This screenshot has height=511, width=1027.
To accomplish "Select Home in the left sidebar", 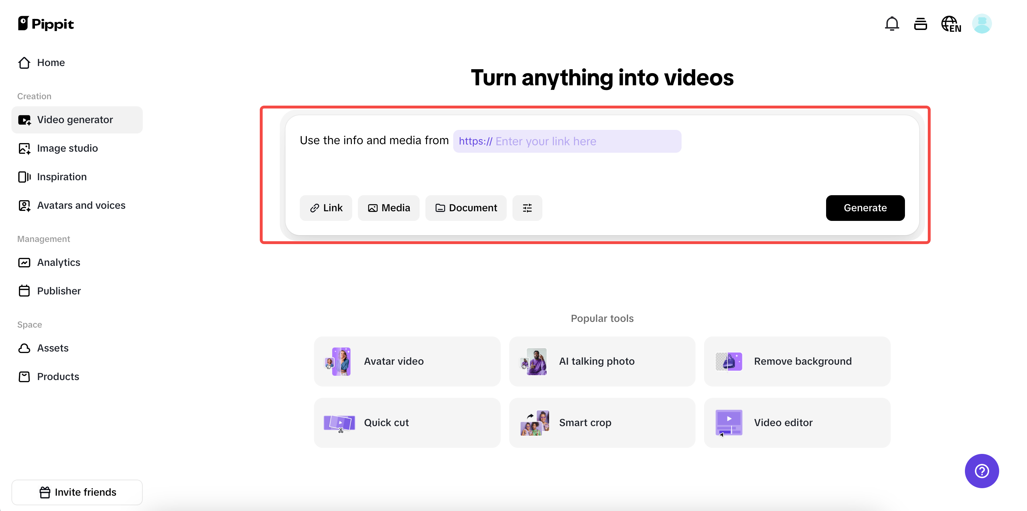I will [x=51, y=62].
